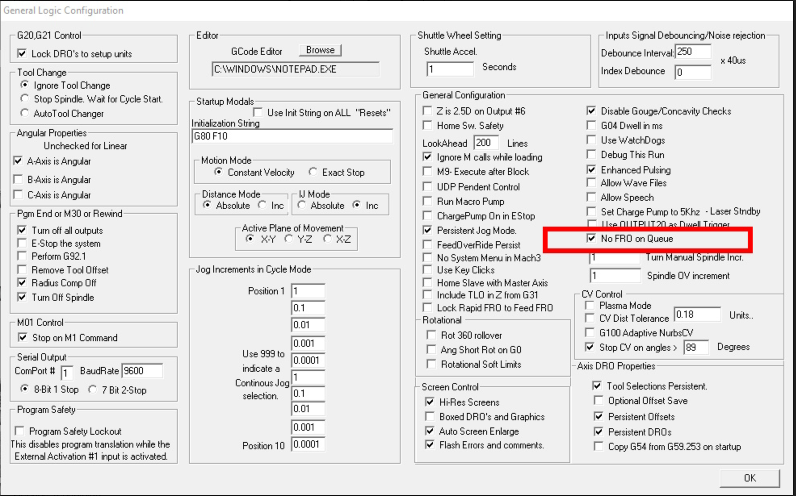796x496 pixels.
Task: Enable Program Safety Lockout checkbox
Action: point(19,431)
